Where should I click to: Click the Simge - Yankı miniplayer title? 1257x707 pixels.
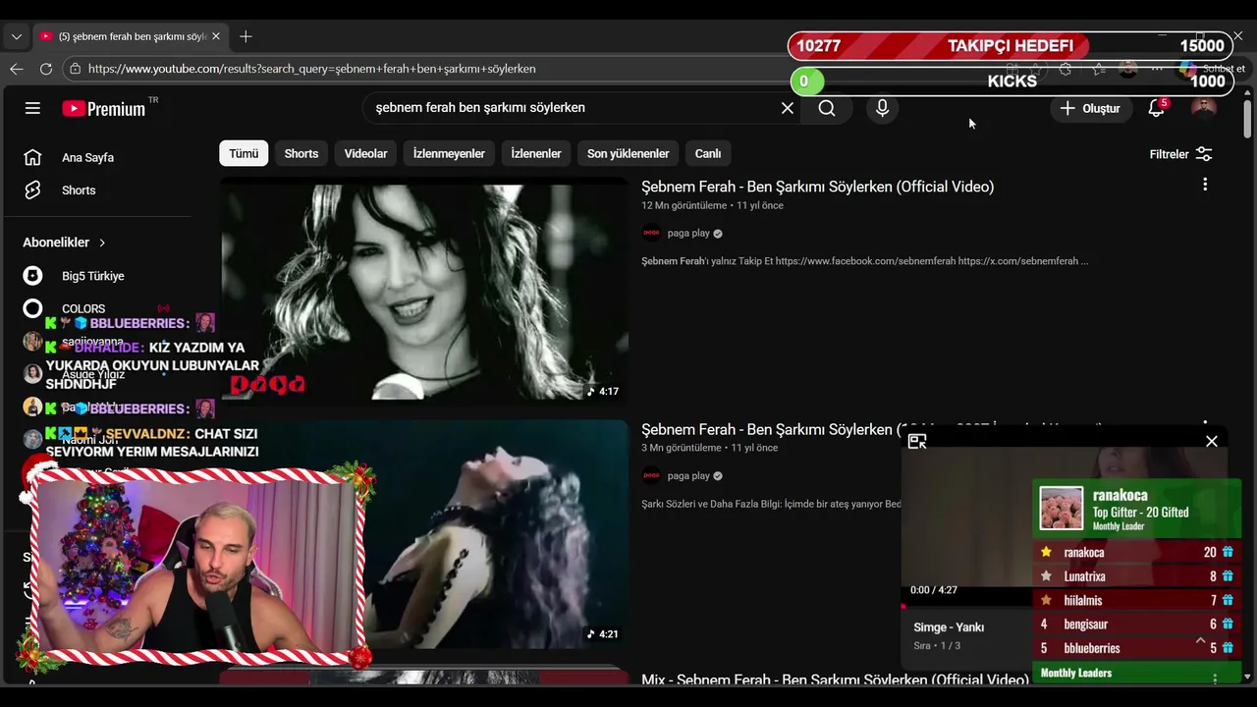(x=949, y=627)
